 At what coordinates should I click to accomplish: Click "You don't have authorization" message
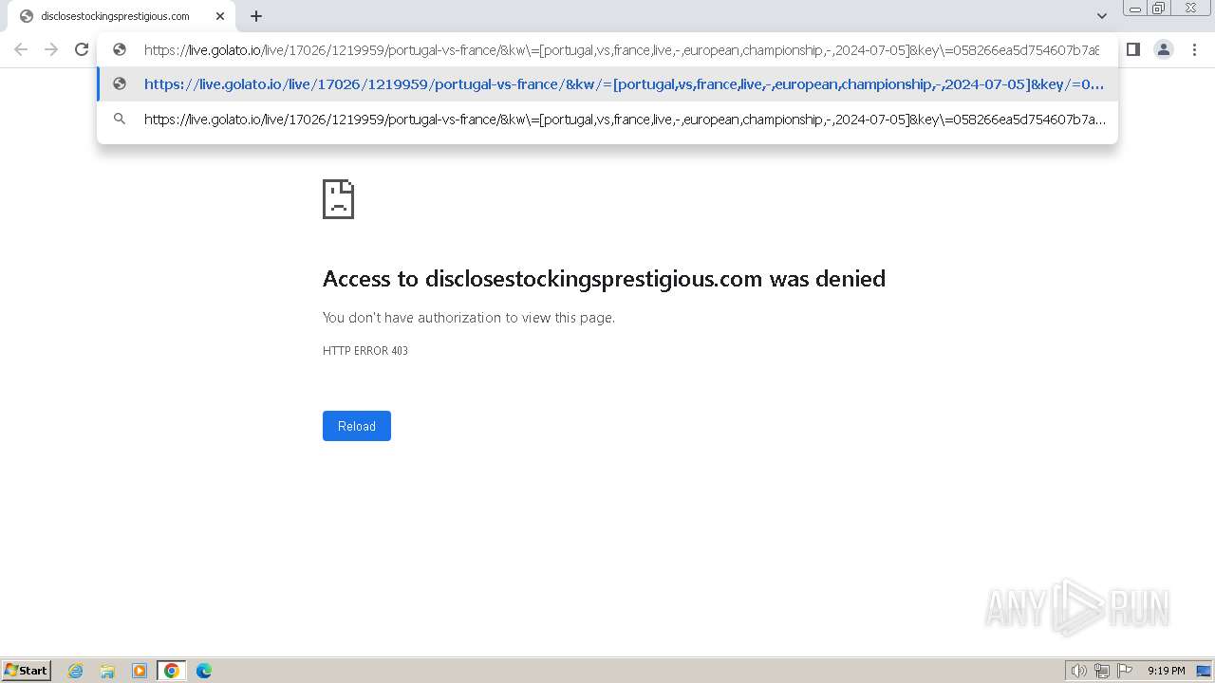469,318
